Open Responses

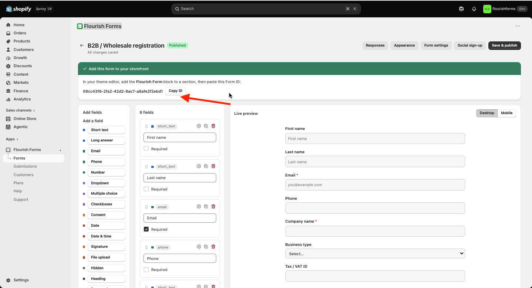[x=375, y=45]
